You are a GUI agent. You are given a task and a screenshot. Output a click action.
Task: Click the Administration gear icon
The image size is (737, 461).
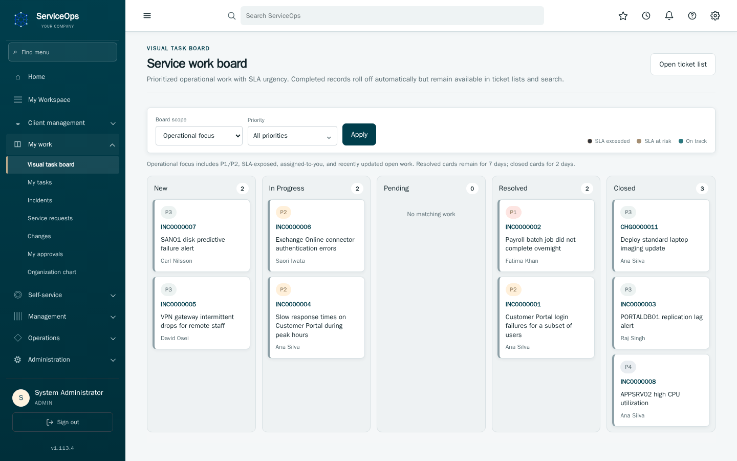tap(18, 360)
